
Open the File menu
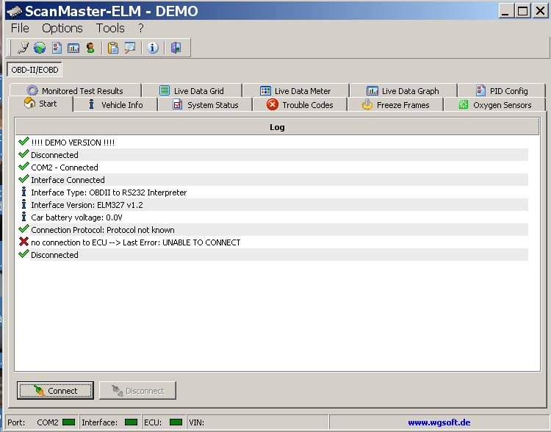pyautogui.click(x=20, y=28)
